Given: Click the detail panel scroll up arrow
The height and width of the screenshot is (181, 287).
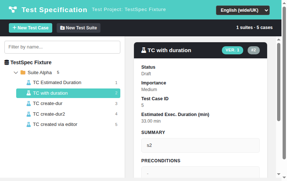Looking at the screenshot, I should [279, 39].
